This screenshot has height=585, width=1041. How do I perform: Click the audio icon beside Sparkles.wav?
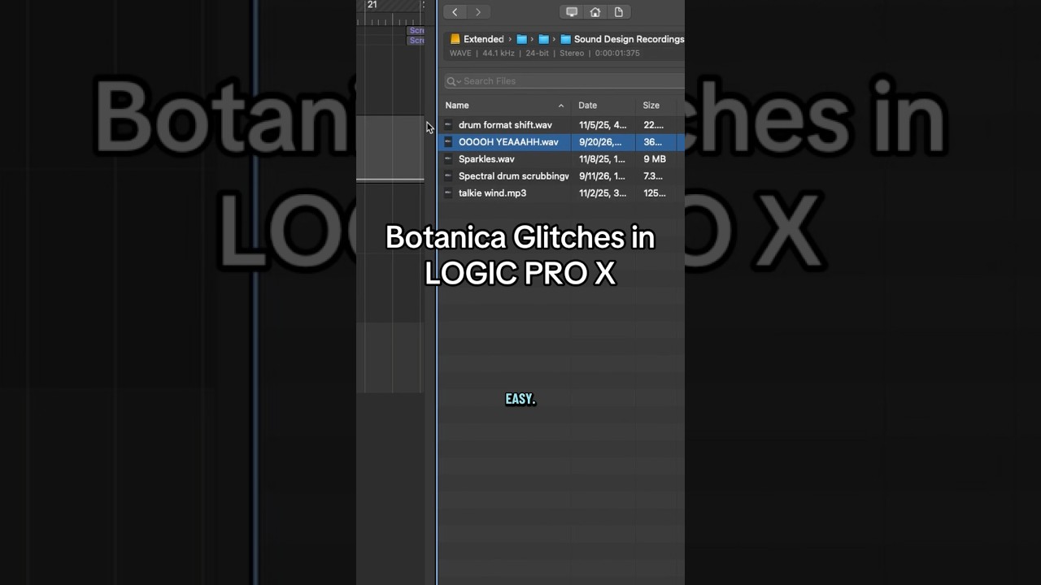click(x=448, y=159)
